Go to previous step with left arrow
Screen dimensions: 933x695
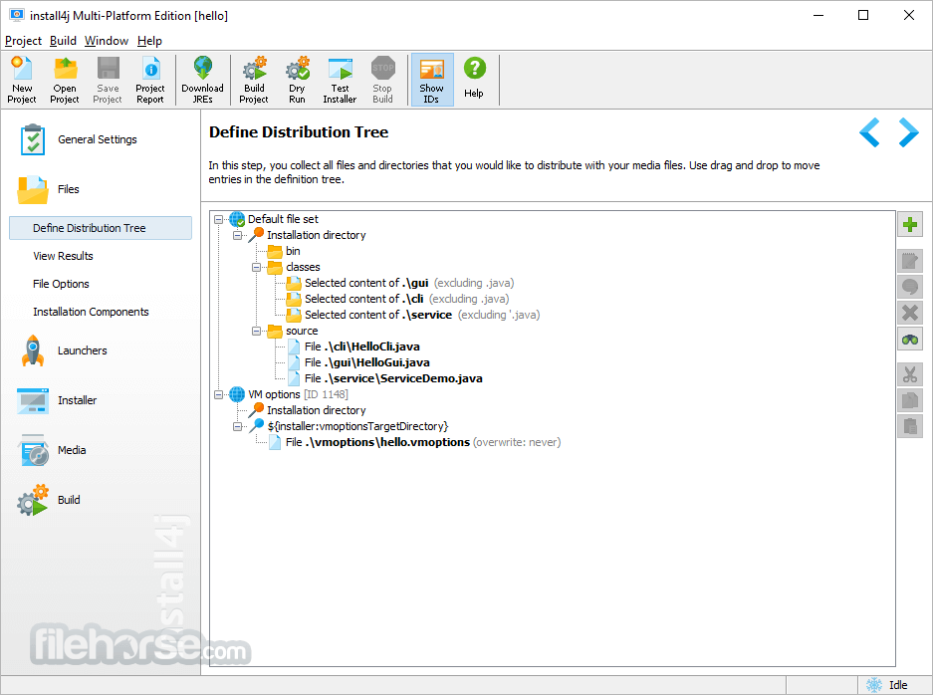[870, 132]
